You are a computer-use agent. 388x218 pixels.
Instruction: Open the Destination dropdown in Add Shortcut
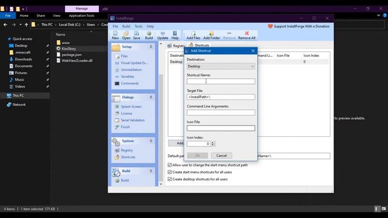tap(221, 66)
